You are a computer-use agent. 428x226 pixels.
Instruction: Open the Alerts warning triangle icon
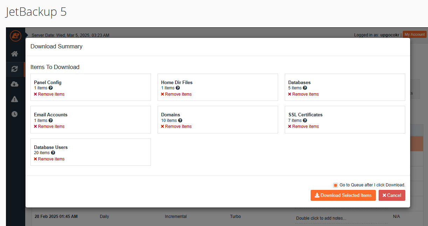coord(14,99)
